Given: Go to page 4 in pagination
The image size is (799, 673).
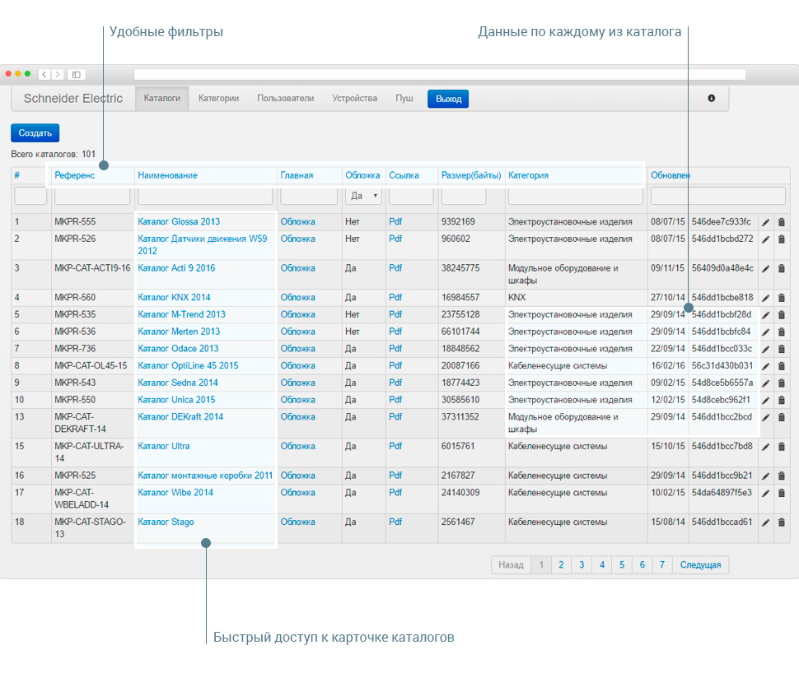Looking at the screenshot, I should point(602,564).
